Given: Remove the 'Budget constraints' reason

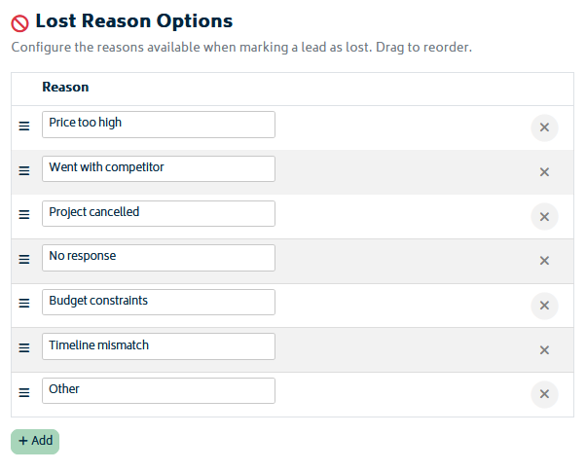Looking at the screenshot, I should pos(544,306).
